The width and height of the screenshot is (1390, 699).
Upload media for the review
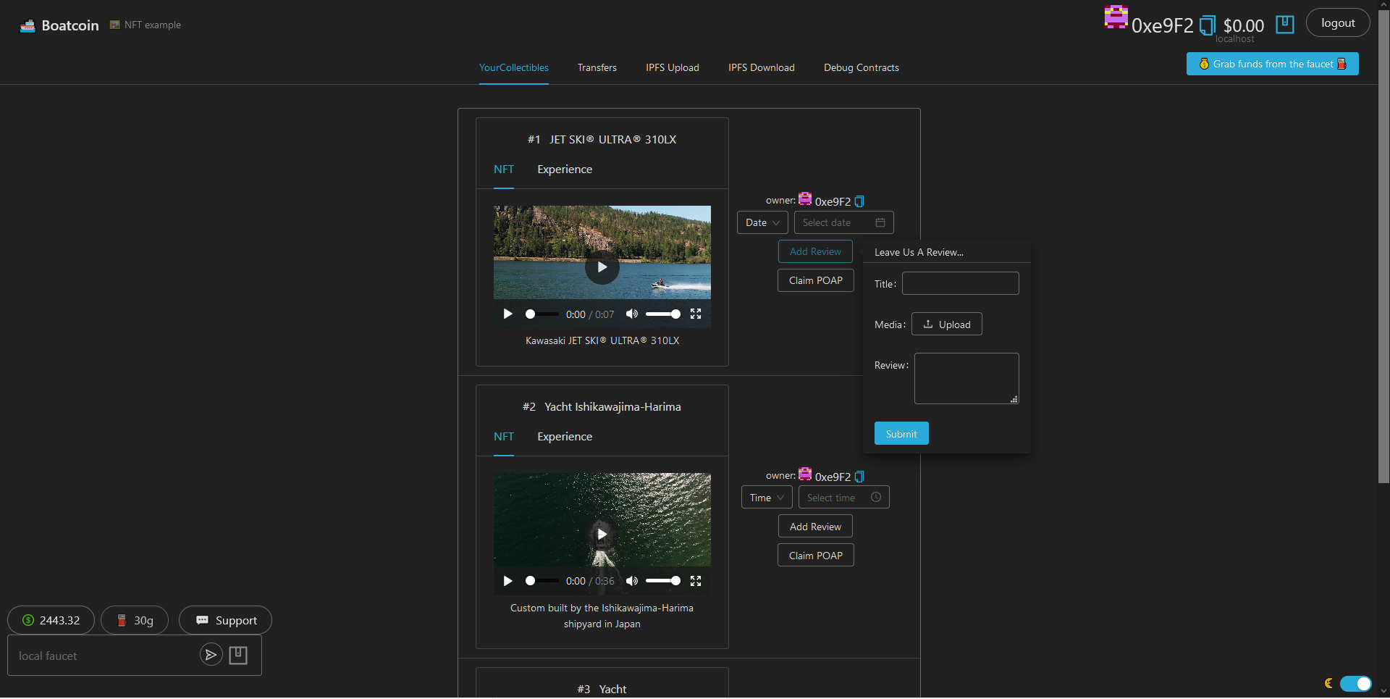click(946, 324)
